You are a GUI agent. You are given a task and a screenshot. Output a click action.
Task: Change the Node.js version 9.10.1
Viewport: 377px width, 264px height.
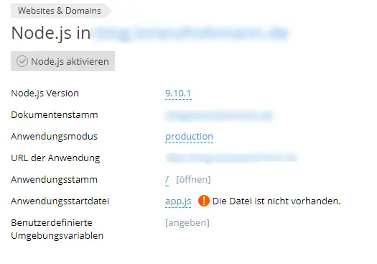coord(178,94)
